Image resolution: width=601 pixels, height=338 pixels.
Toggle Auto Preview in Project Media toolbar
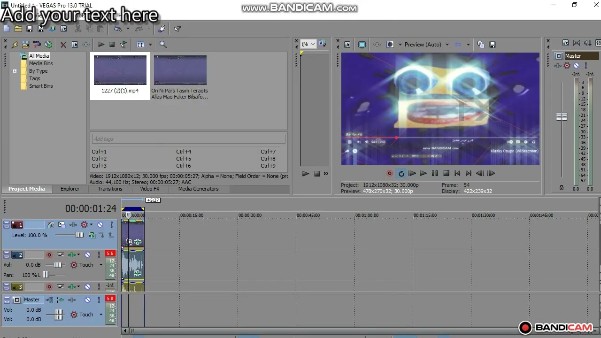(x=123, y=45)
